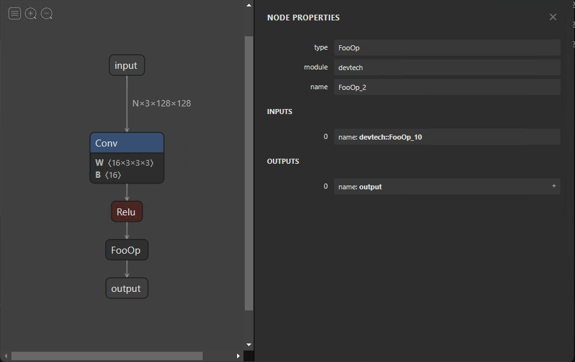The image size is (575, 362).
Task: Click the graph's horizontal scrollbar thumb
Action: click(107, 356)
